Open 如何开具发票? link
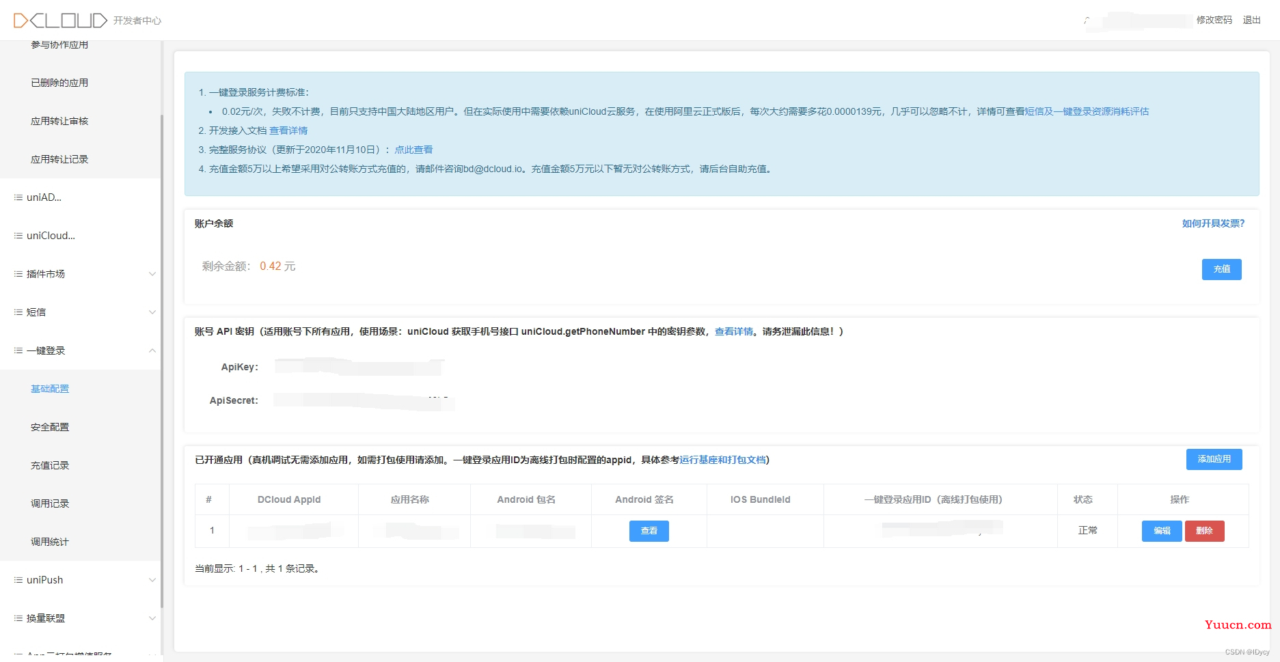 pos(1214,223)
